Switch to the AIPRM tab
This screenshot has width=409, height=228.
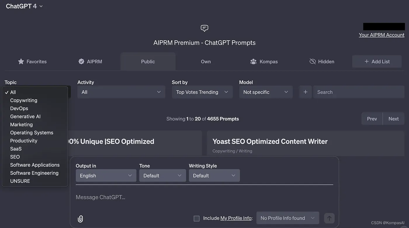[91, 62]
